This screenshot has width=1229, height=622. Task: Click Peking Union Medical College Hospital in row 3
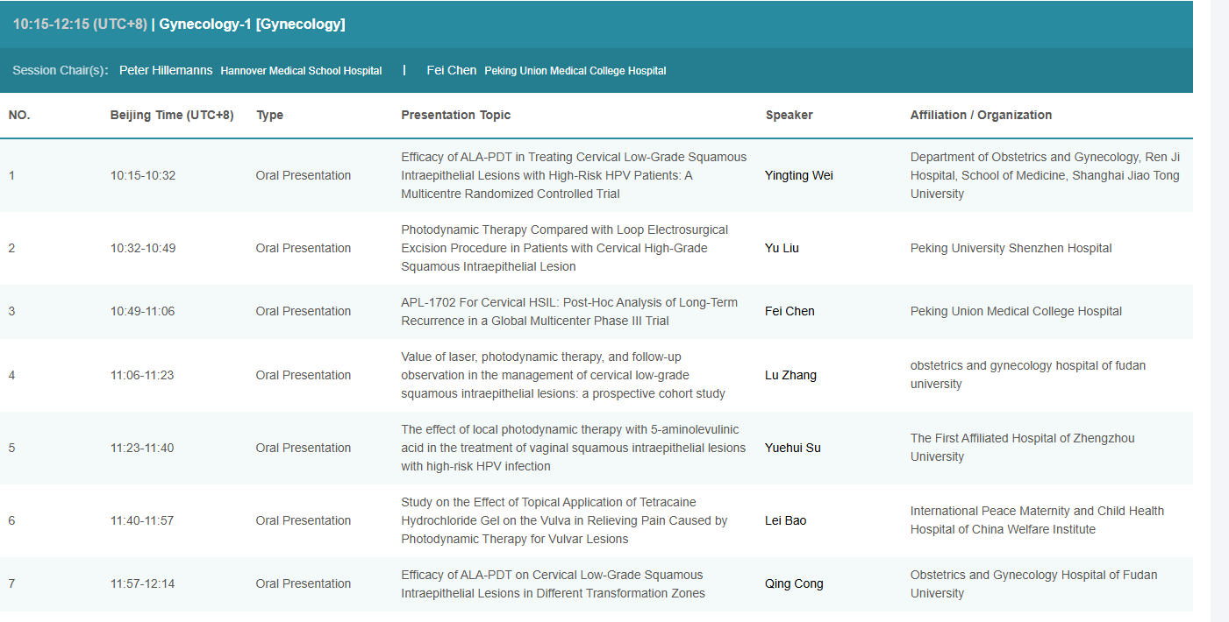[x=1016, y=311]
